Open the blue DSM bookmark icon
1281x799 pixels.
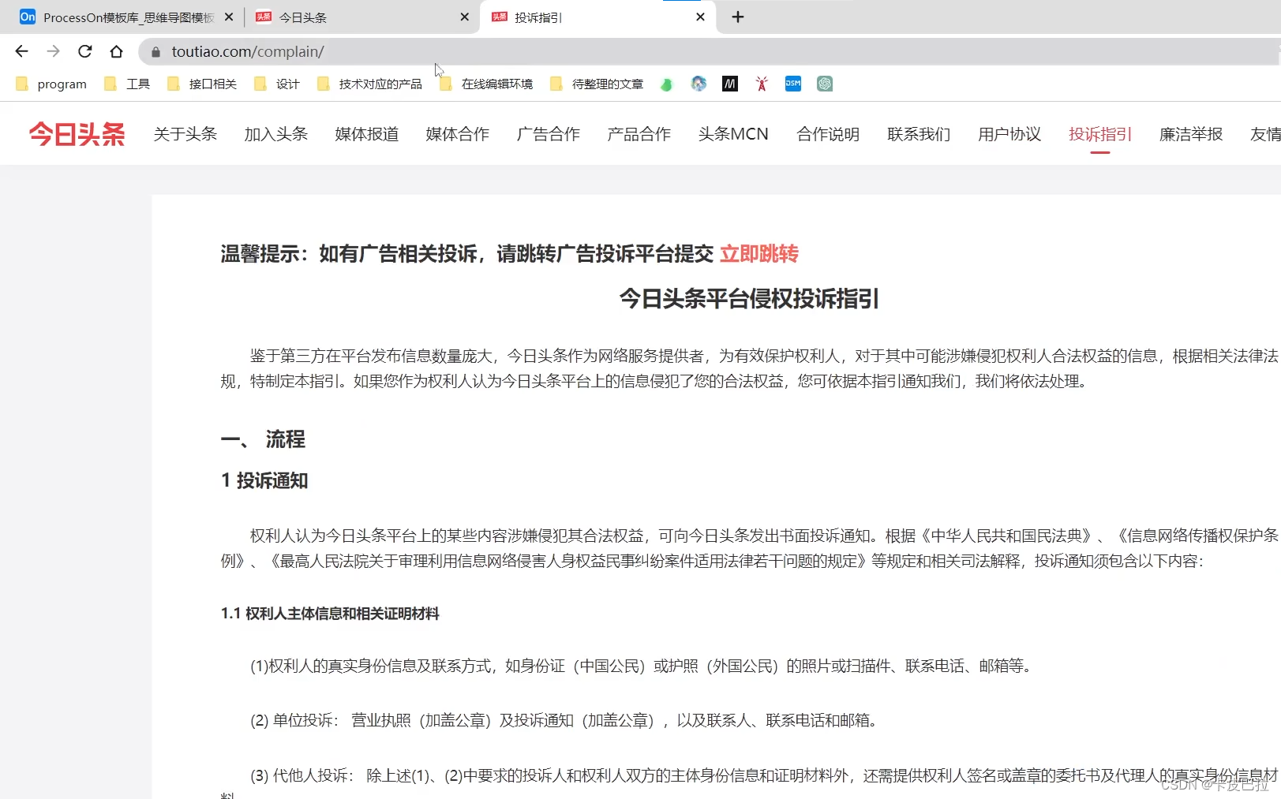pyautogui.click(x=793, y=84)
